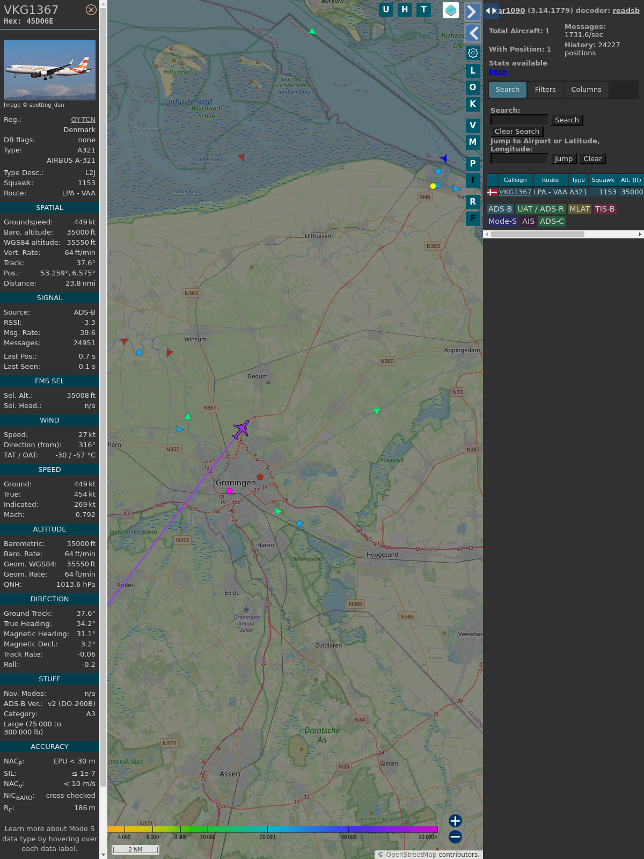Zoom out with the minus button
This screenshot has height=859, width=644.
point(455,836)
